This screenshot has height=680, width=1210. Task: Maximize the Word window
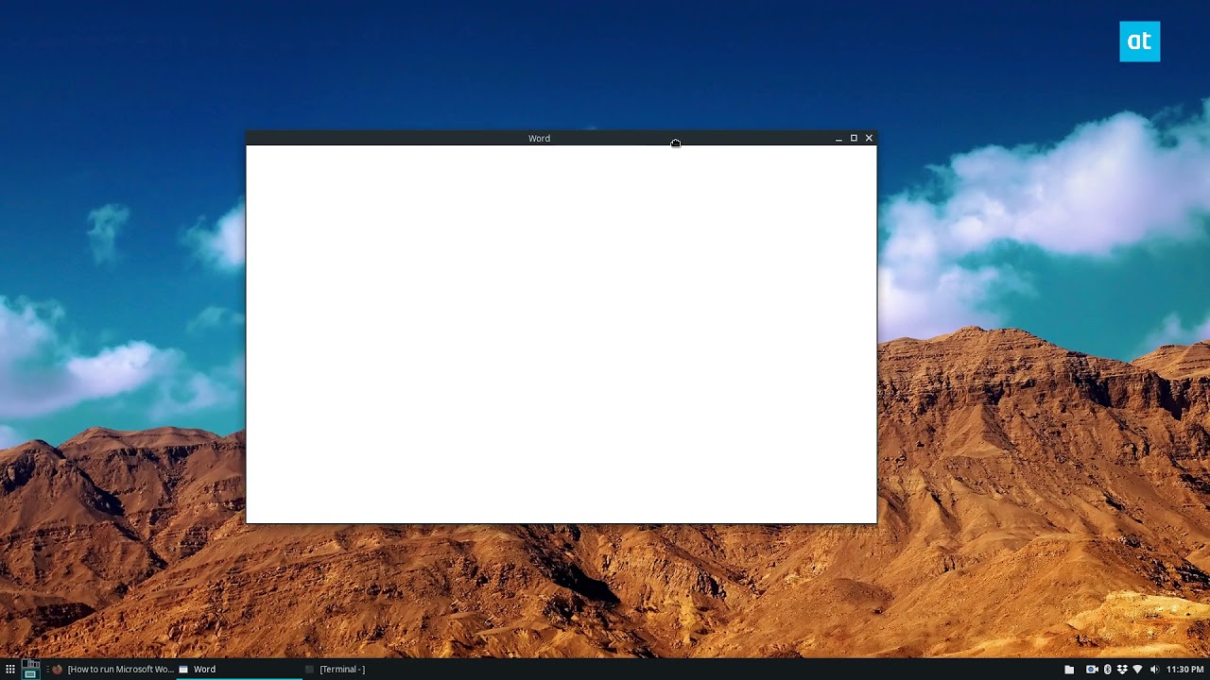(x=854, y=138)
